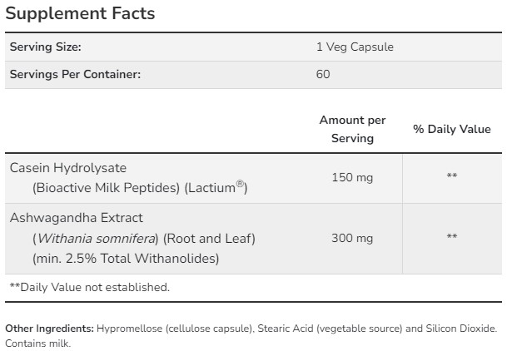Screen dimensions: 507x351
Task: Click the Casein Hydrolysate ingredient name
Action: [x=68, y=167]
